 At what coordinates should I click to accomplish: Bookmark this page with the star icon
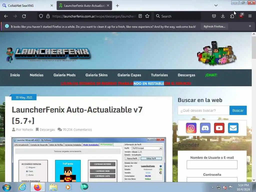(x=147, y=16)
